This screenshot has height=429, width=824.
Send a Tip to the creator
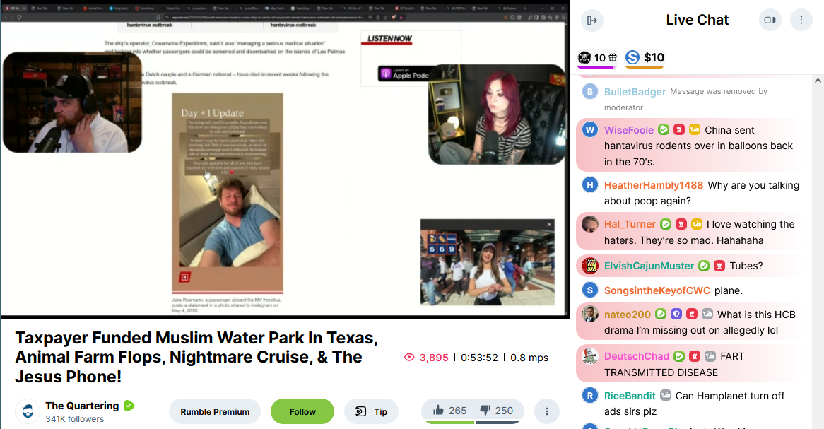[371, 411]
